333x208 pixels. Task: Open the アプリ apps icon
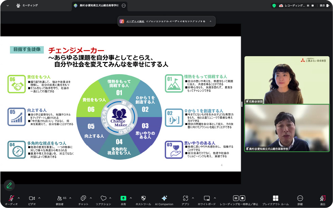(185, 198)
